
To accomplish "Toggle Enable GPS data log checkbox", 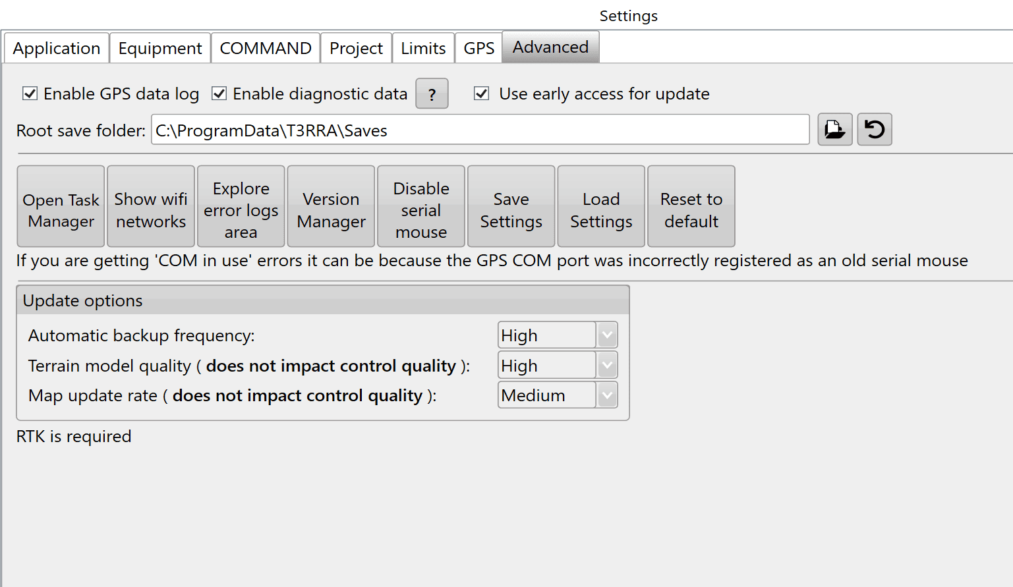I will point(30,94).
